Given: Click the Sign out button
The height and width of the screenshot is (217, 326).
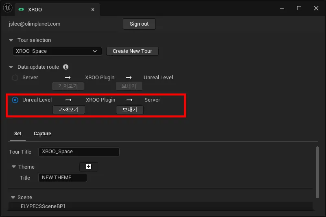Looking at the screenshot, I should [x=139, y=24].
